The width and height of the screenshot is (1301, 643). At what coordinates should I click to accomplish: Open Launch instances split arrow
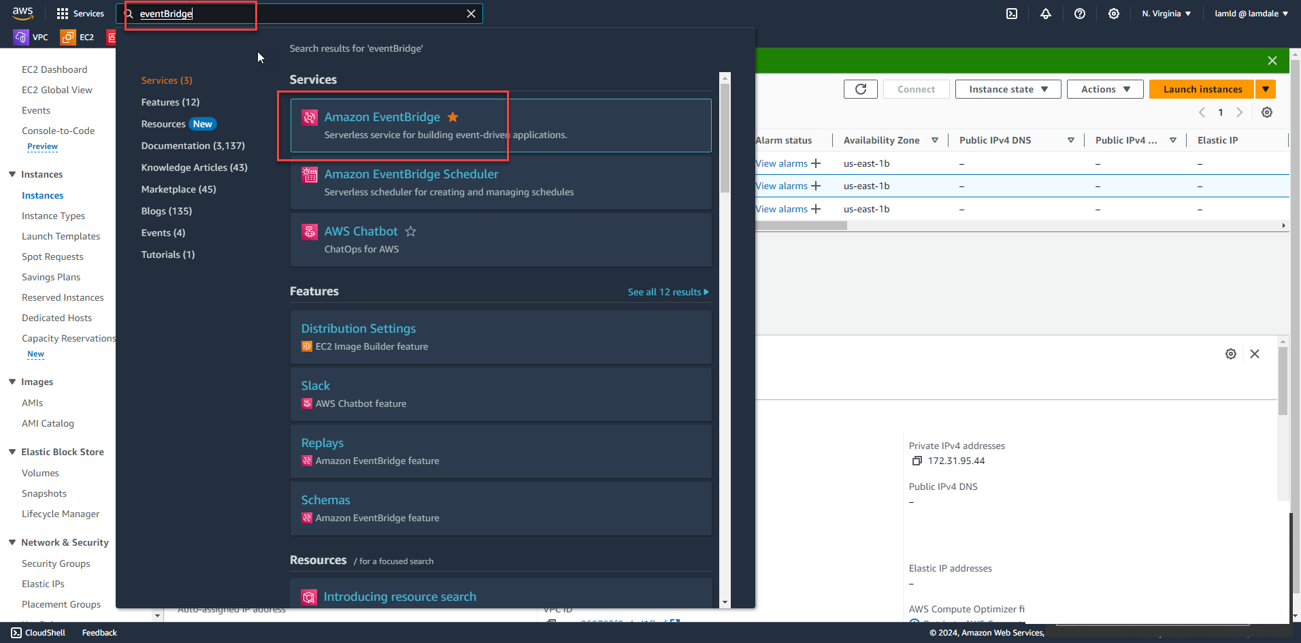[1266, 89]
